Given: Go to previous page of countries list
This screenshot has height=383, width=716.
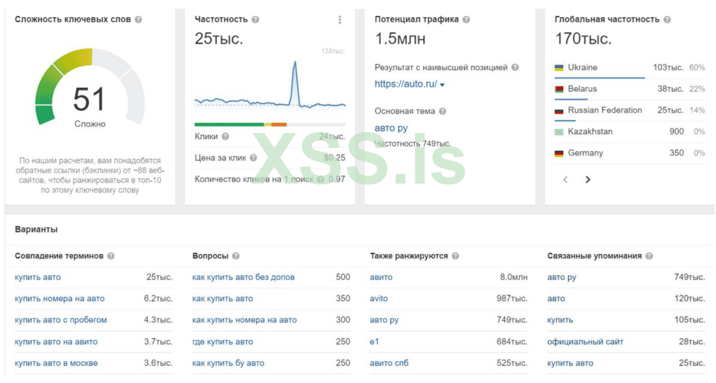Looking at the screenshot, I should coord(566,180).
